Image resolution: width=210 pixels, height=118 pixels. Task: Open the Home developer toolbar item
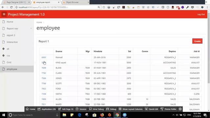31,109
